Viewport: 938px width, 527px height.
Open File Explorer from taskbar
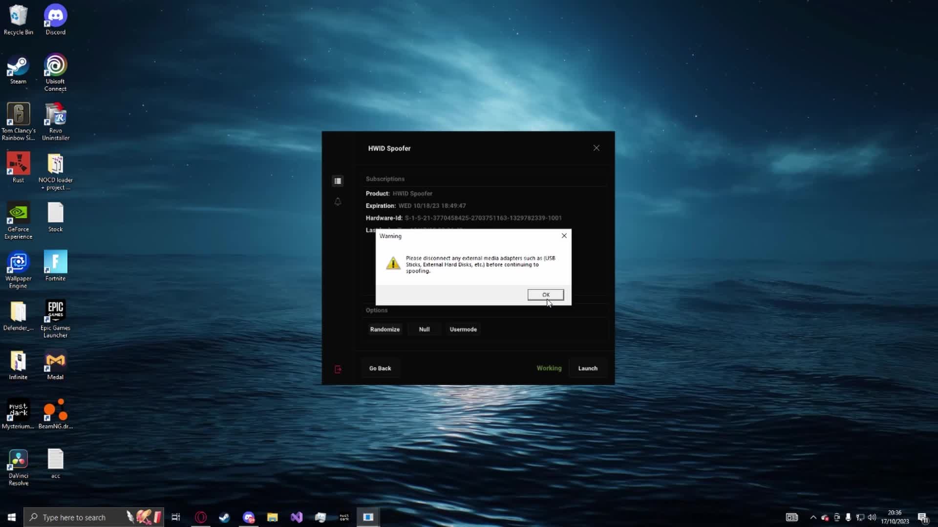[272, 517]
